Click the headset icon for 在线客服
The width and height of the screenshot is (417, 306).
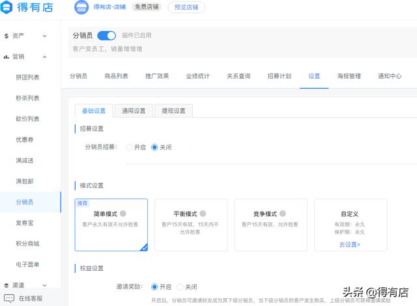click(8, 298)
